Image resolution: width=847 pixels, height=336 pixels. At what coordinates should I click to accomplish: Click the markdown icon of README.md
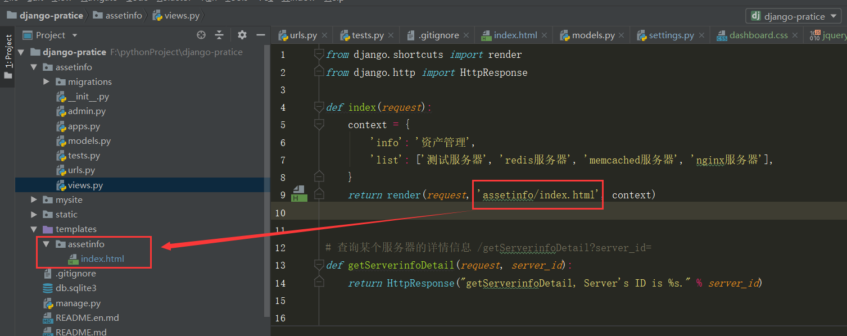[x=48, y=332]
